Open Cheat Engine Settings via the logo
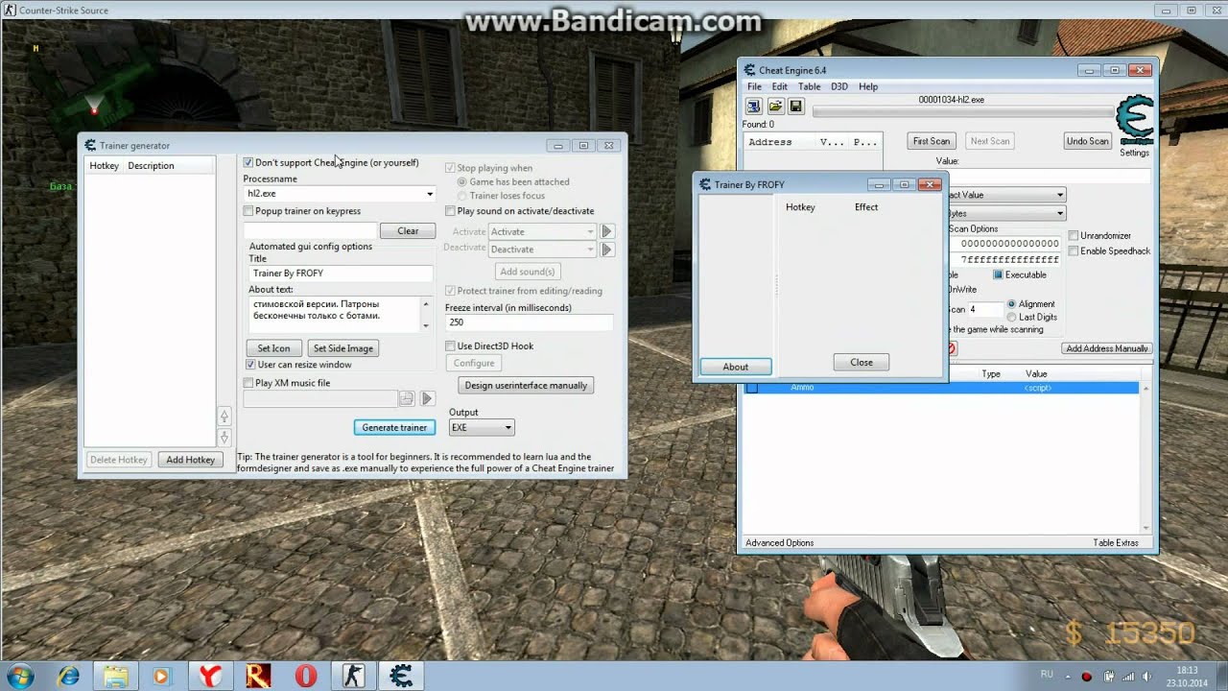 coord(1134,121)
